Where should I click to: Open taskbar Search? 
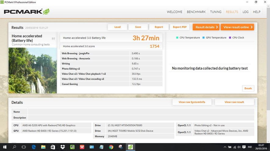click(x=14, y=147)
